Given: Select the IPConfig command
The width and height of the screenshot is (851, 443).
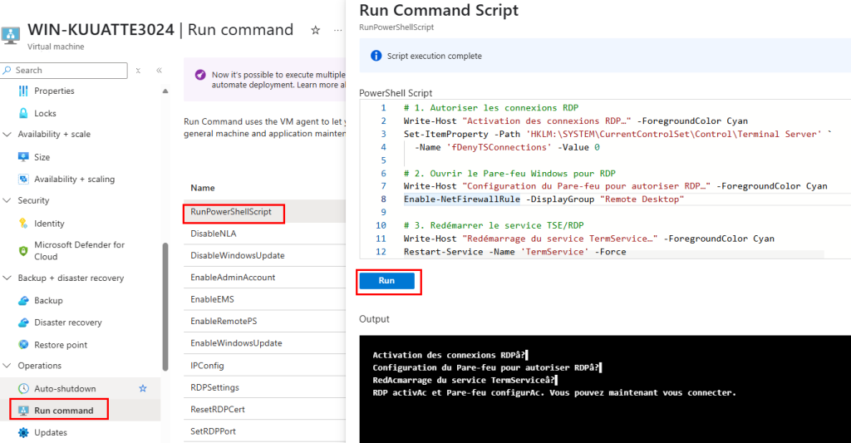Looking at the screenshot, I should [207, 366].
